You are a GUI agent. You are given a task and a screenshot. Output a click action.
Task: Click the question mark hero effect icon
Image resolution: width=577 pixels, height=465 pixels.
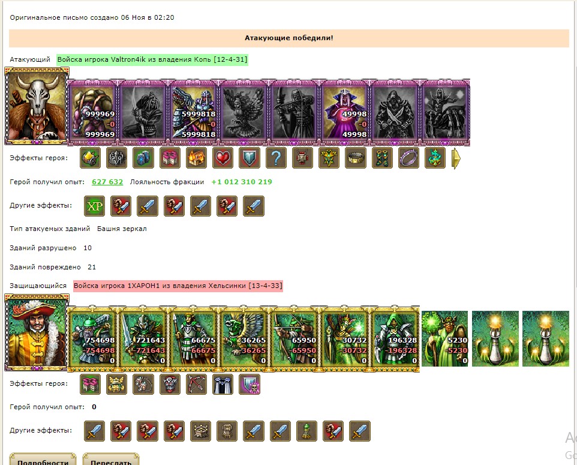[x=276, y=158]
